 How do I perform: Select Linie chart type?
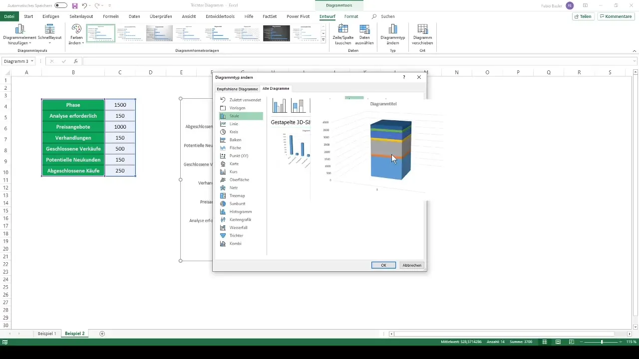pyautogui.click(x=241, y=124)
